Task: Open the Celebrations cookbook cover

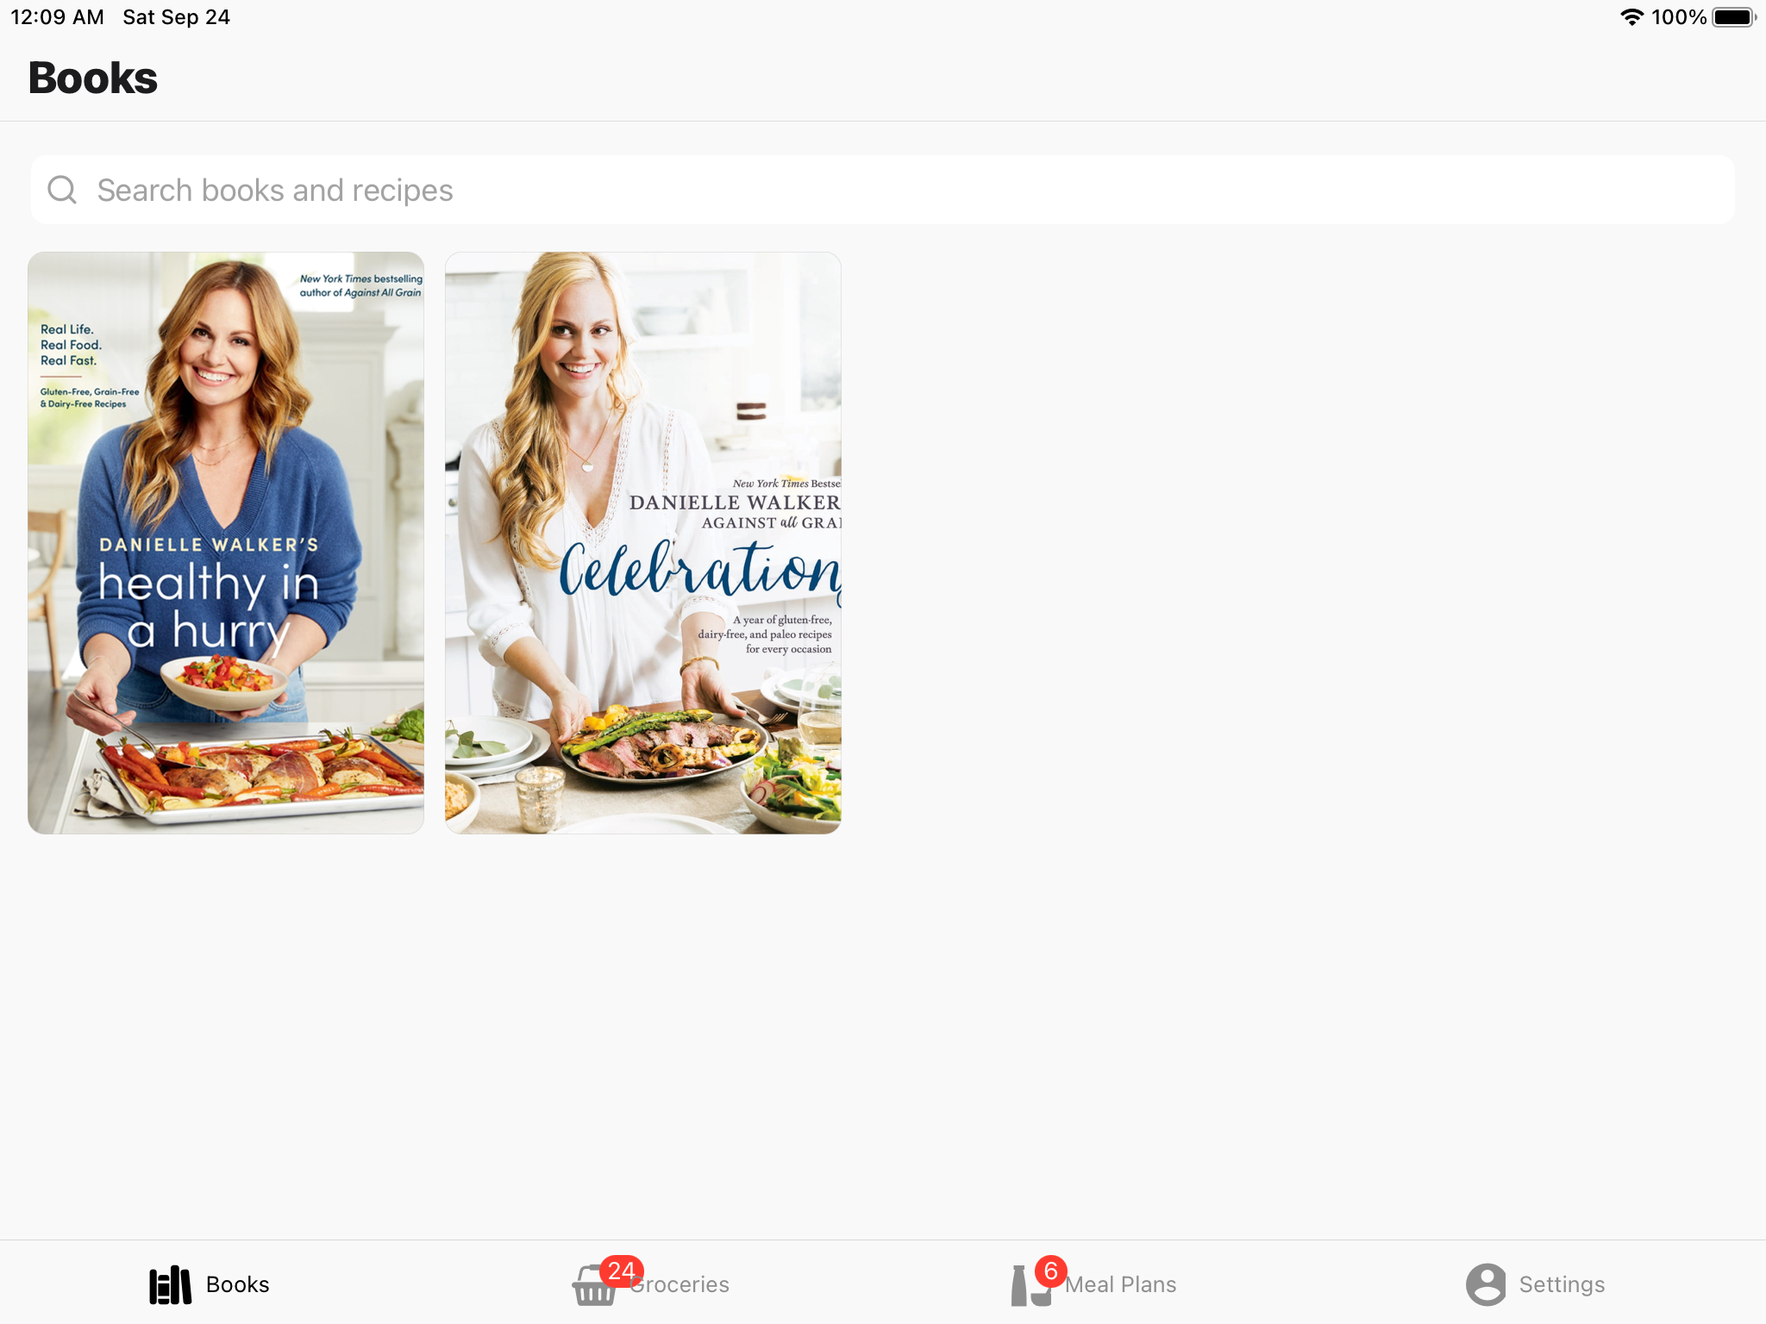Action: coord(643,543)
